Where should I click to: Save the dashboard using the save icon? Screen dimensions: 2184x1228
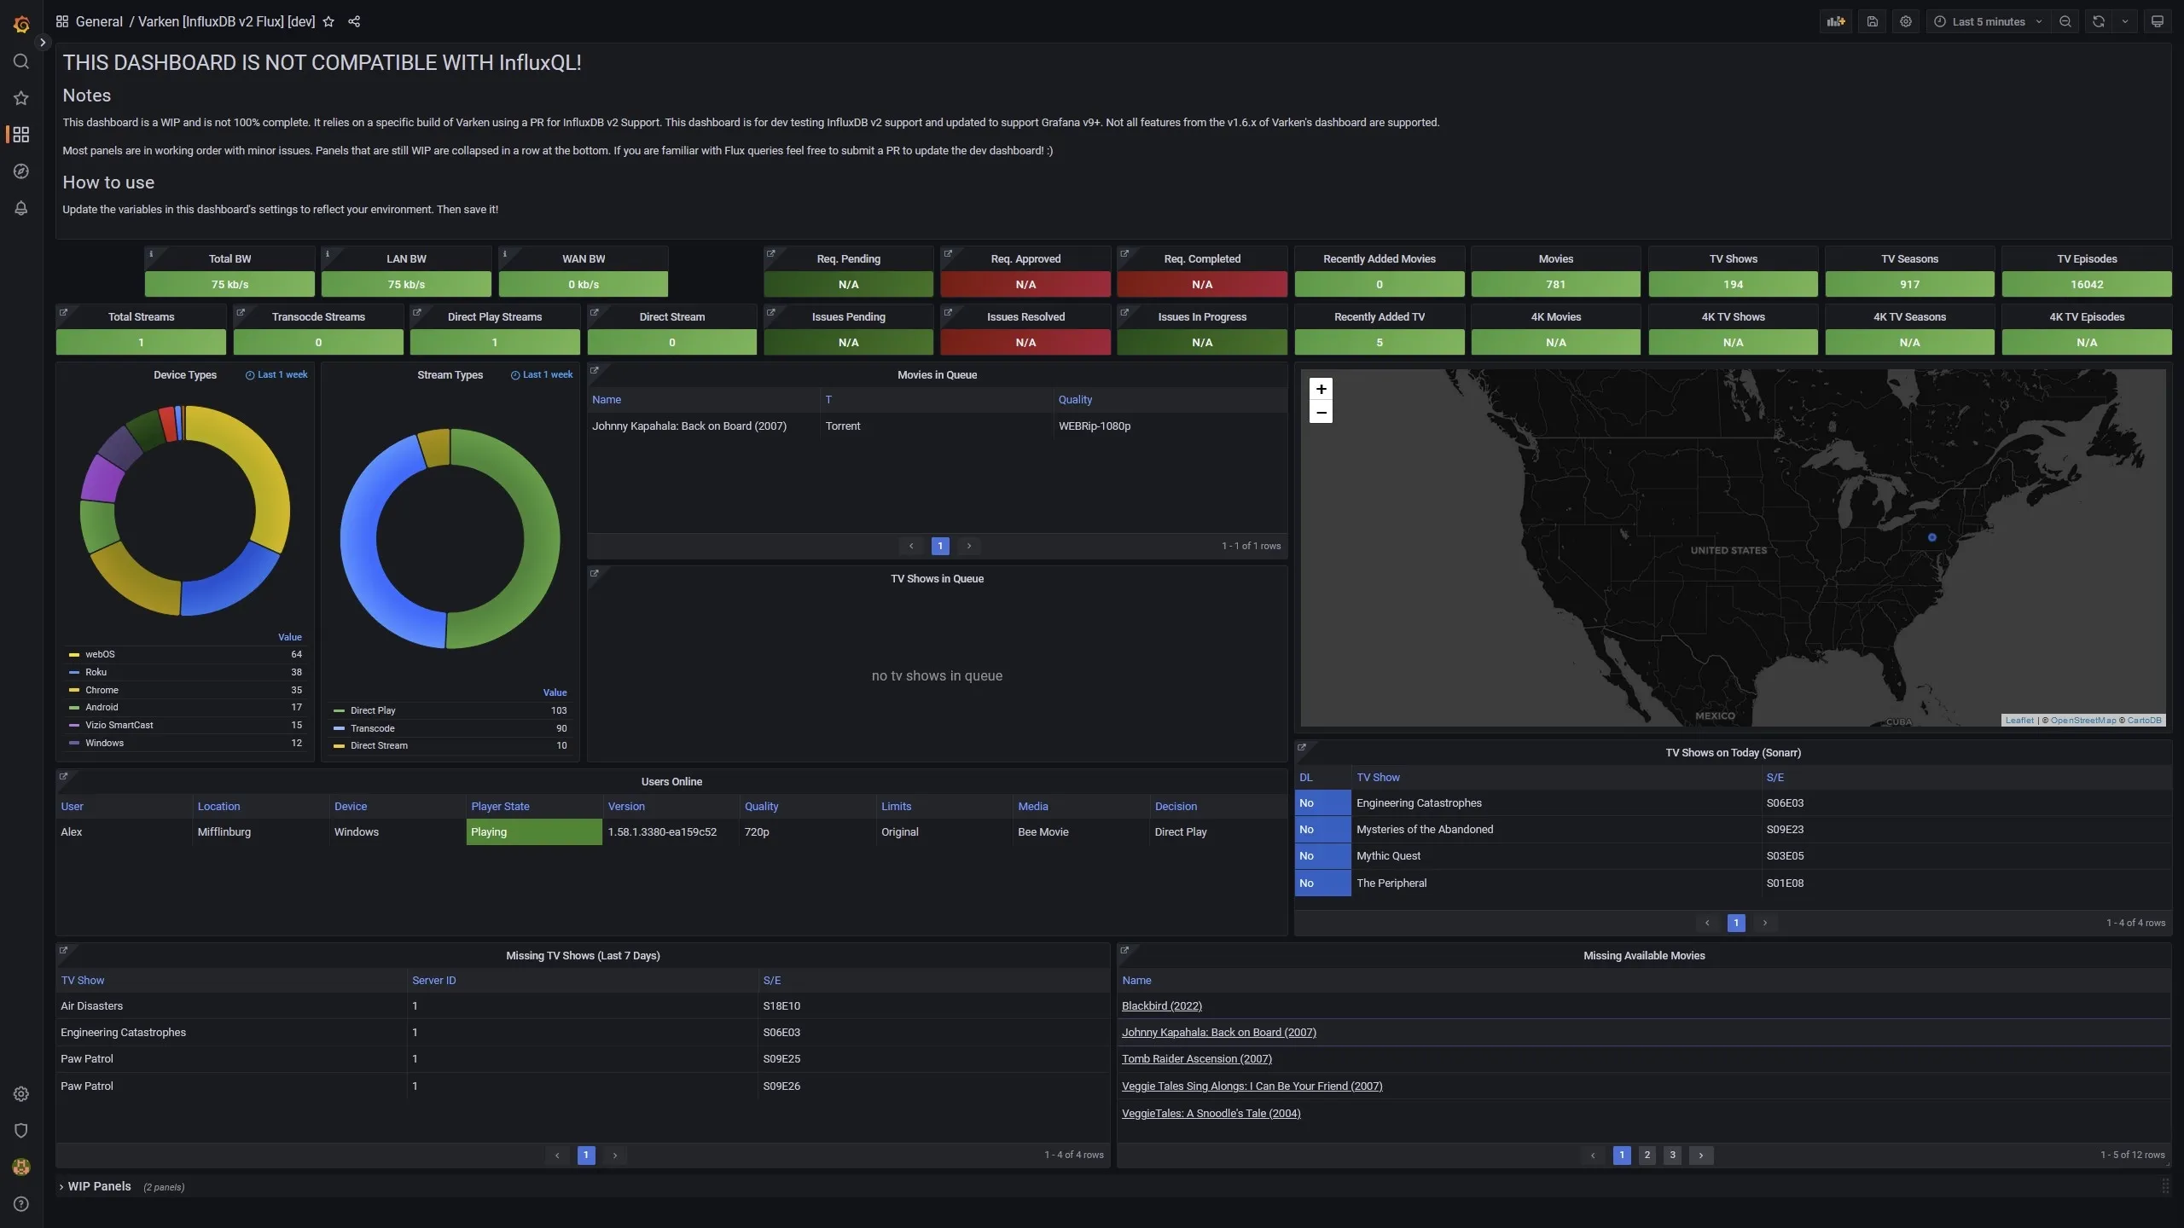point(1872,21)
